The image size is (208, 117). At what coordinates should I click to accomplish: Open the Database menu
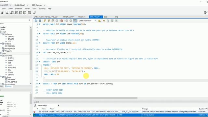[19, 9]
